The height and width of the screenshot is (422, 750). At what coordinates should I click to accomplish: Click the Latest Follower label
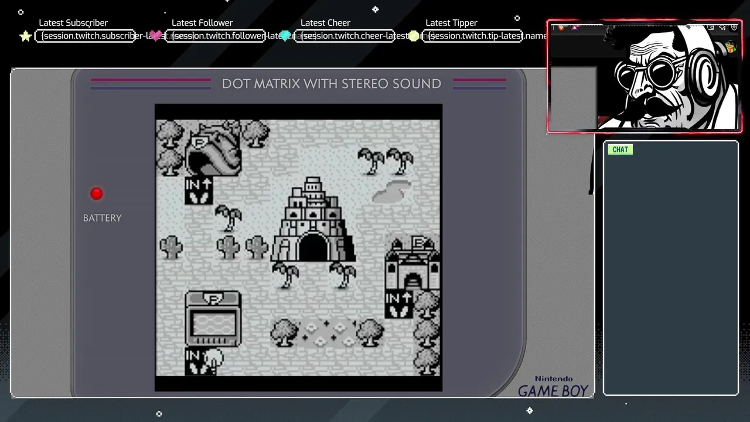(202, 23)
